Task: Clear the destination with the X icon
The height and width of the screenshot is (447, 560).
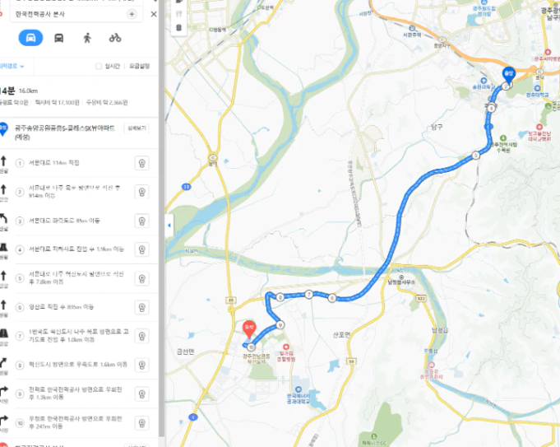Action: (154, 14)
